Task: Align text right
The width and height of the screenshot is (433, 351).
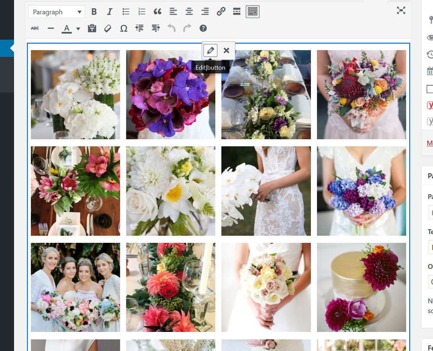Action: (x=205, y=12)
